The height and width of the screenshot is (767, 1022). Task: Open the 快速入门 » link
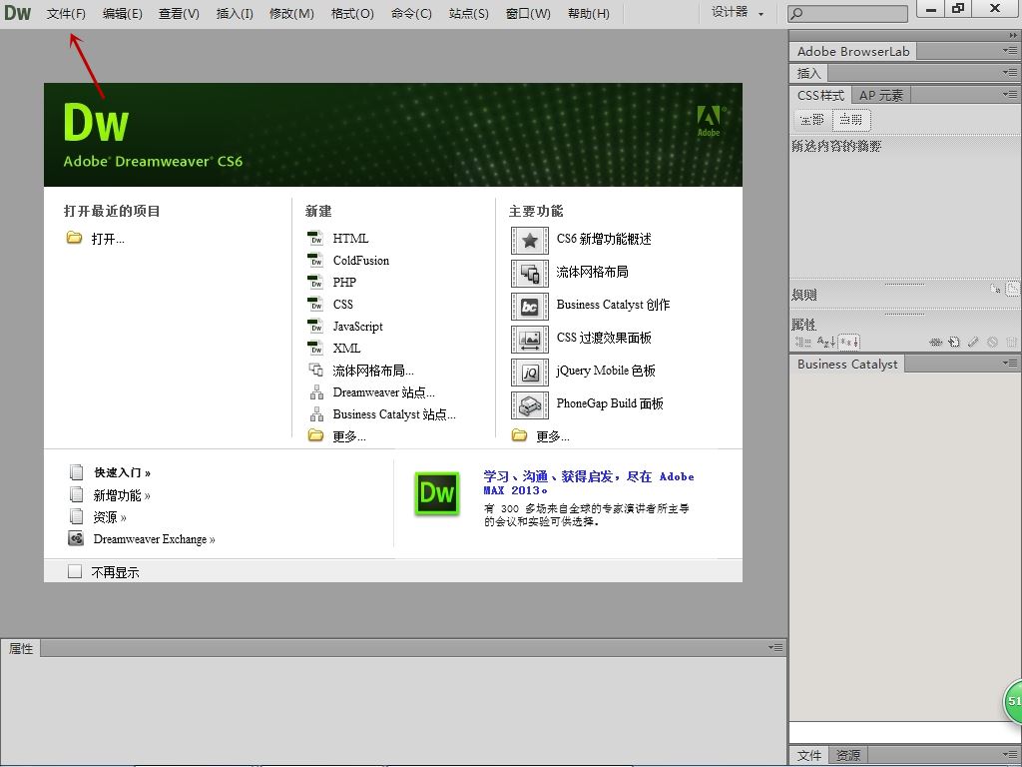tap(122, 472)
